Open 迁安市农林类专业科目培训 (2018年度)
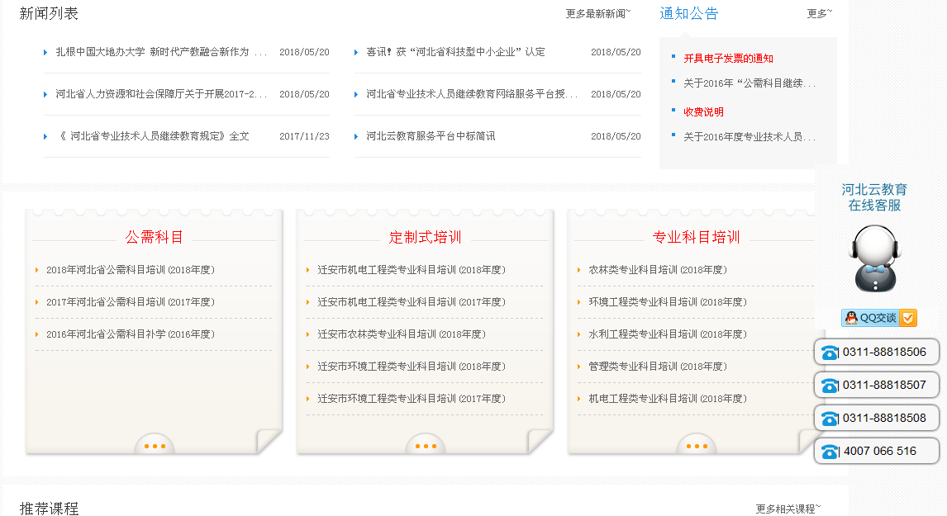This screenshot has width=947, height=516. (x=401, y=334)
